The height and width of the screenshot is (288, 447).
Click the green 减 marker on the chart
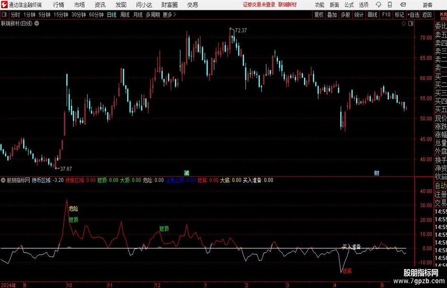tap(186, 173)
